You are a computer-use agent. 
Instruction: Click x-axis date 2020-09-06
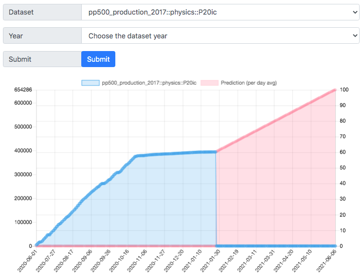[82, 261]
